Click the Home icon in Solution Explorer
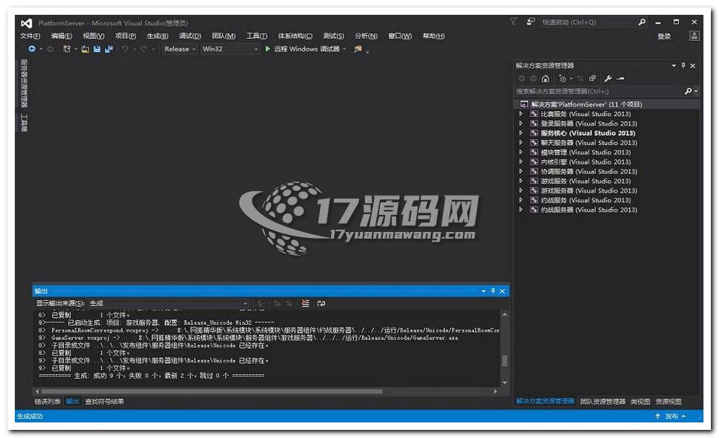The width and height of the screenshot is (719, 438). coord(545,79)
